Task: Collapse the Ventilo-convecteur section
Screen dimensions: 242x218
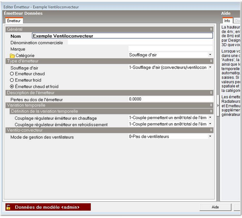Action: 211,130
